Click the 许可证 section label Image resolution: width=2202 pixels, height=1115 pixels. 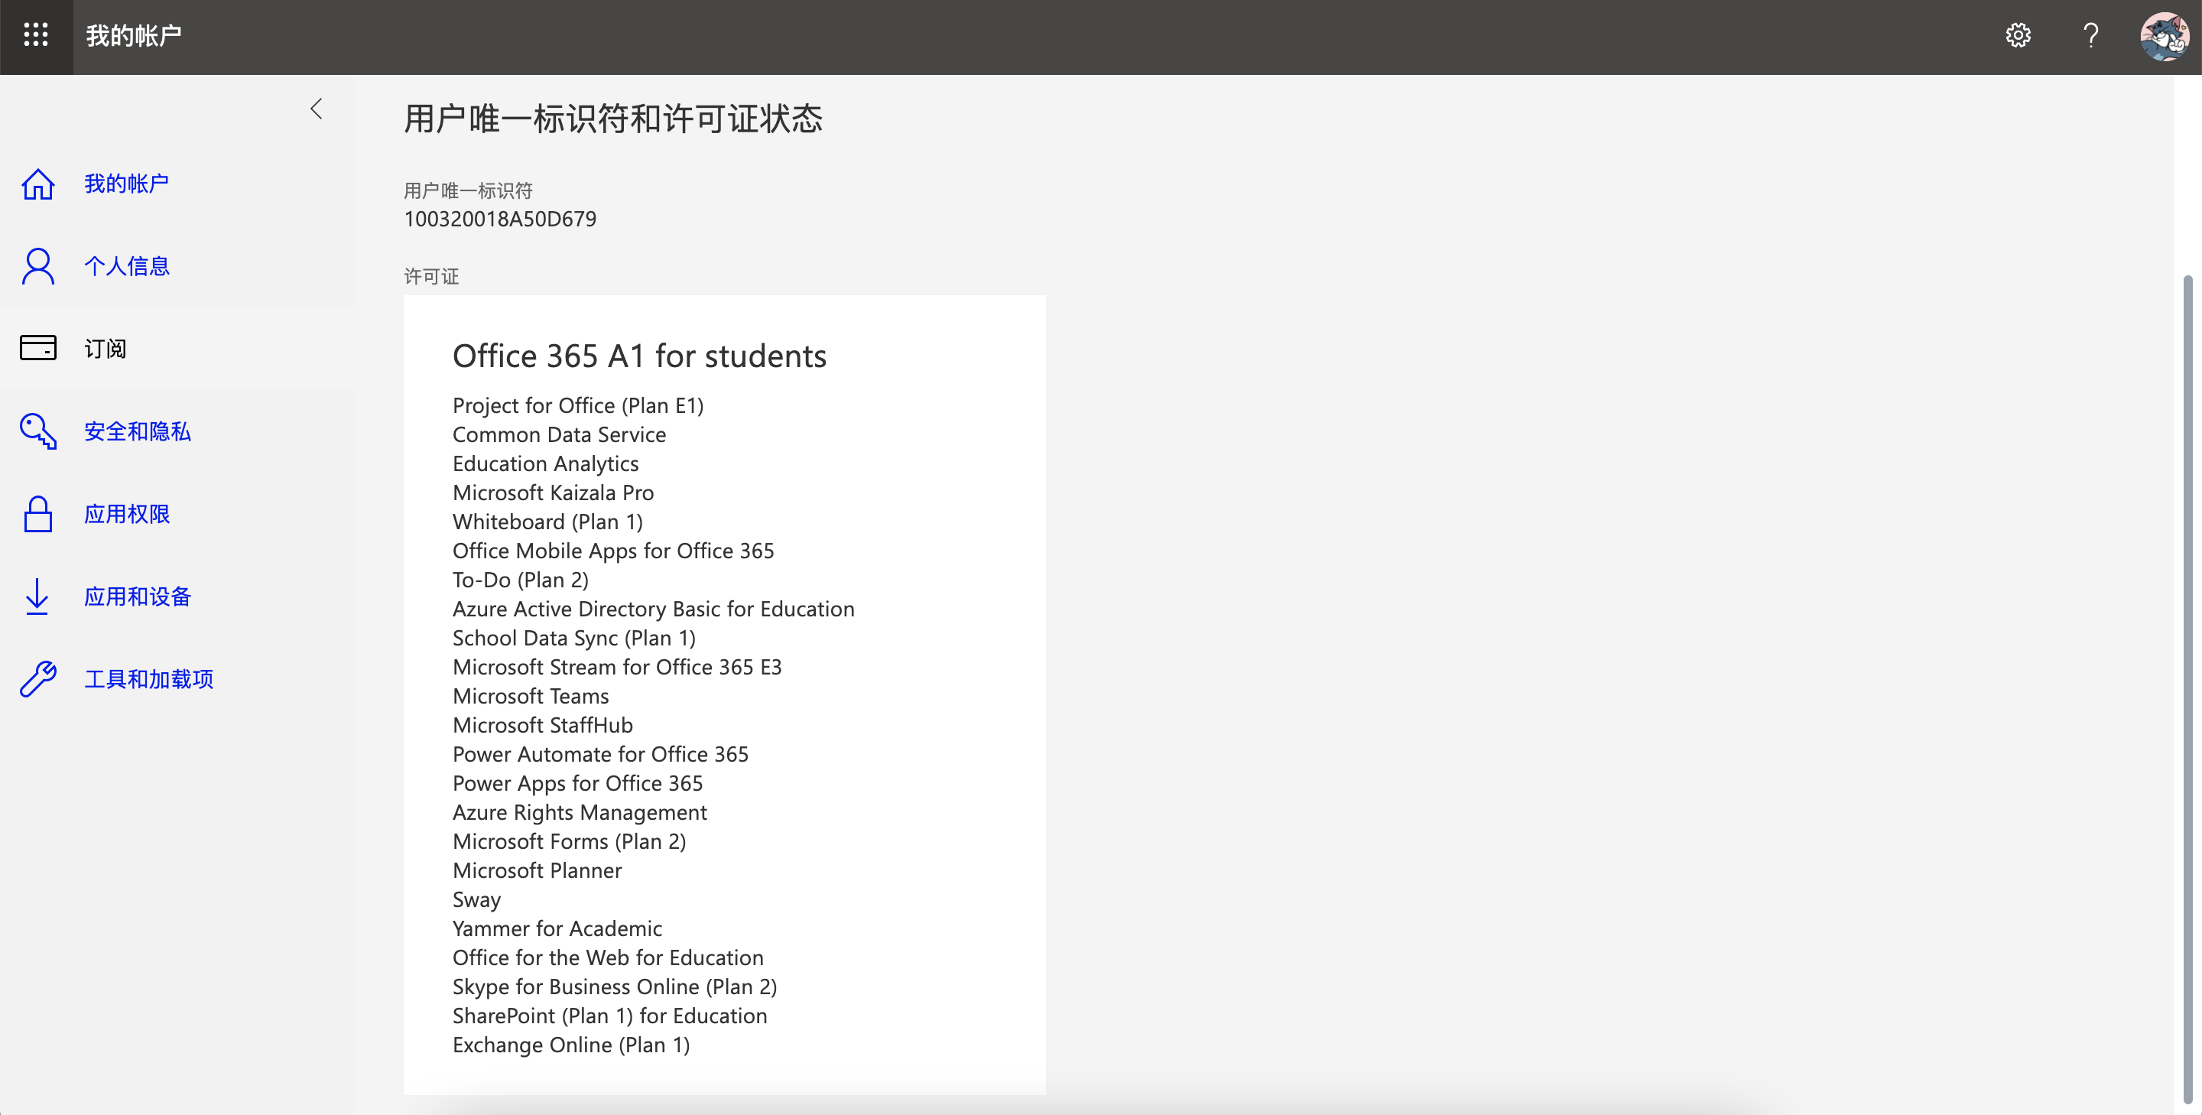pyautogui.click(x=432, y=275)
